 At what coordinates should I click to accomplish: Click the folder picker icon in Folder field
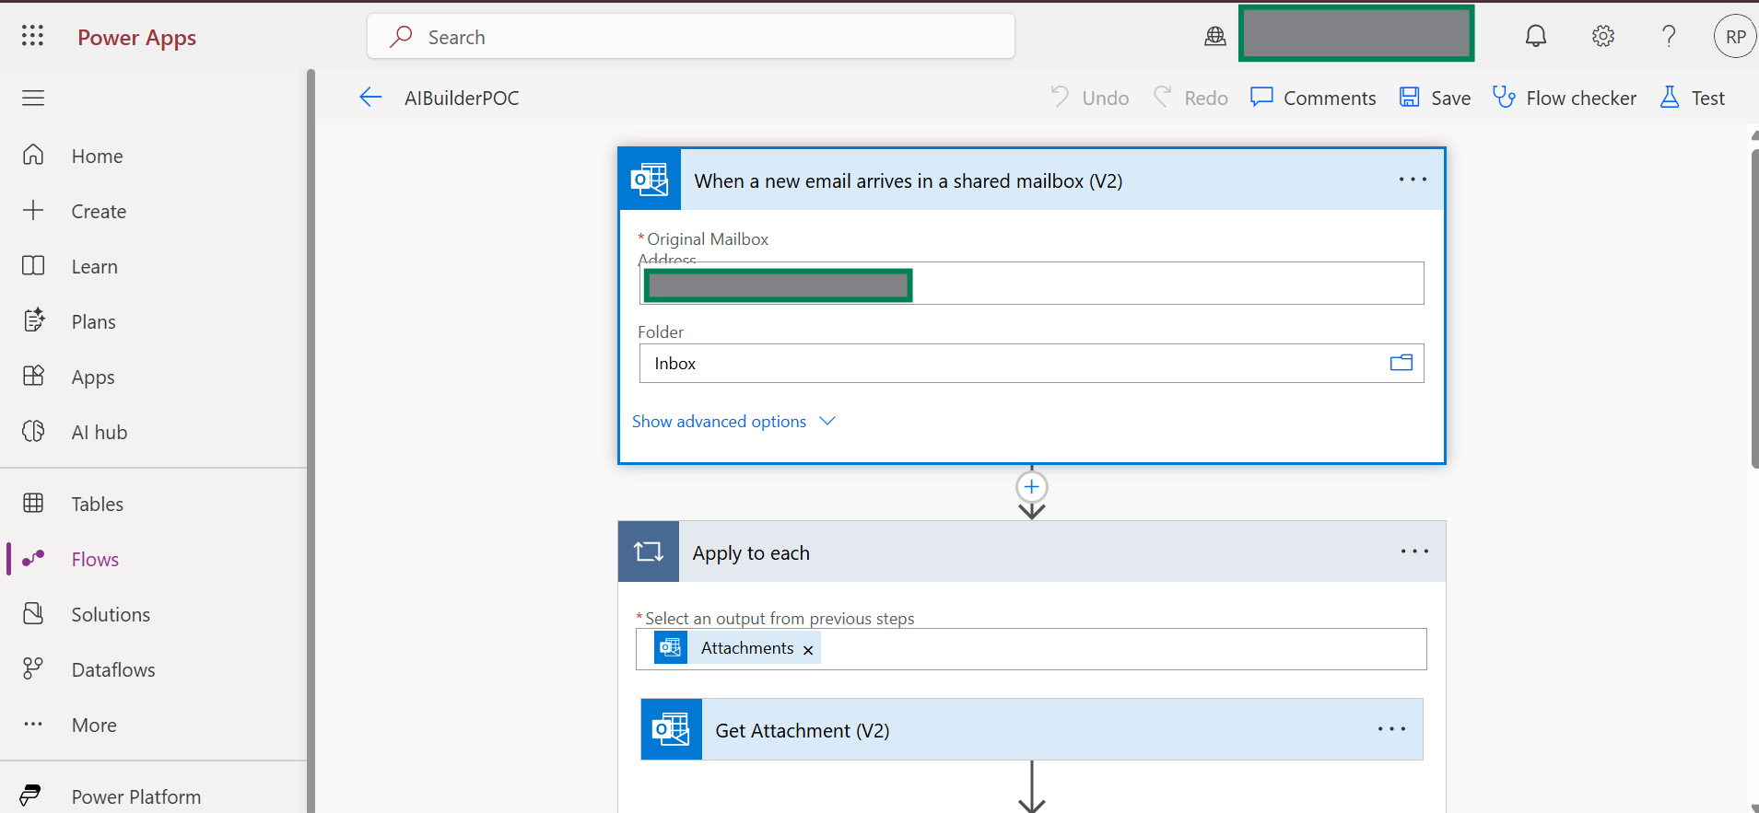(x=1401, y=363)
